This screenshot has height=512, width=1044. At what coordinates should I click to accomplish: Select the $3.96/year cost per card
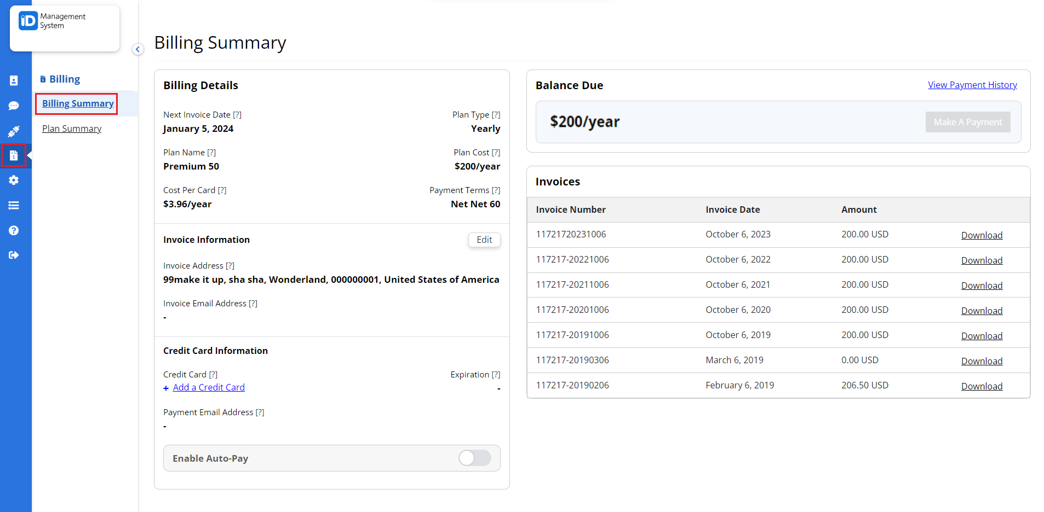point(187,204)
